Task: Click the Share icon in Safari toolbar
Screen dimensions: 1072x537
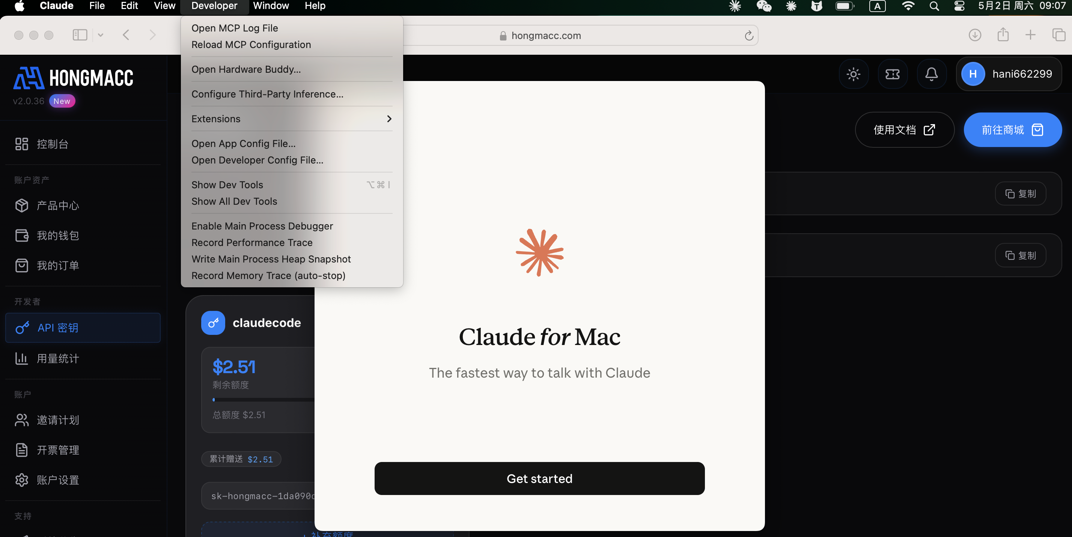Action: (x=1003, y=34)
